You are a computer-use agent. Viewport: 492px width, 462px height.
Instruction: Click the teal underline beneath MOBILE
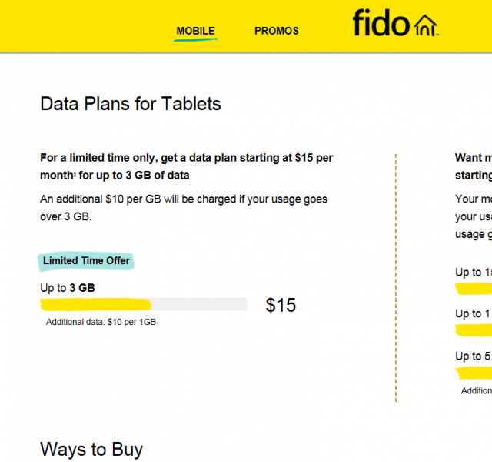(195, 39)
